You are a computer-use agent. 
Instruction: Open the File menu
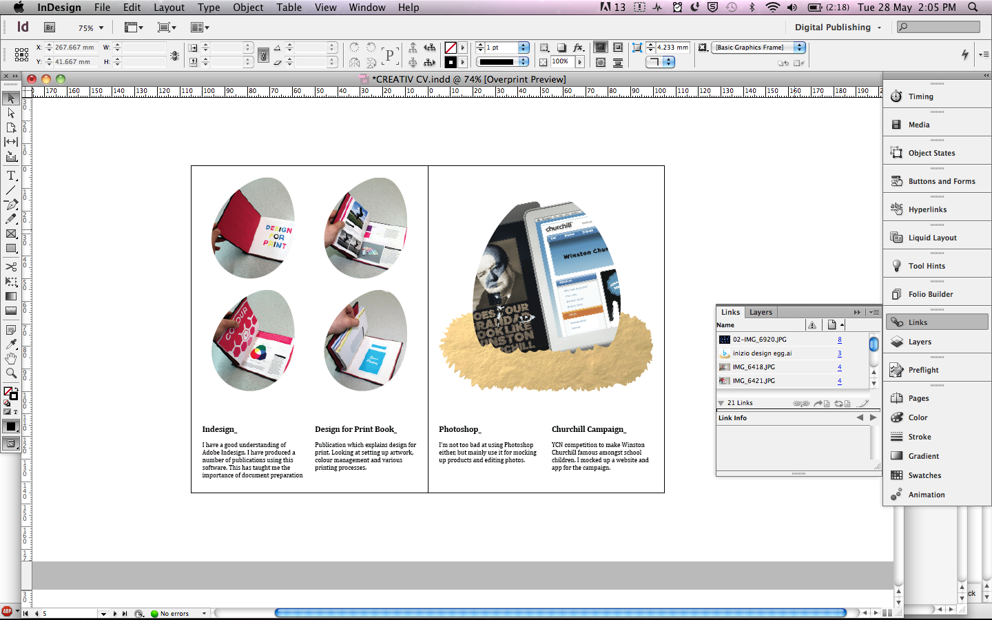pos(102,8)
